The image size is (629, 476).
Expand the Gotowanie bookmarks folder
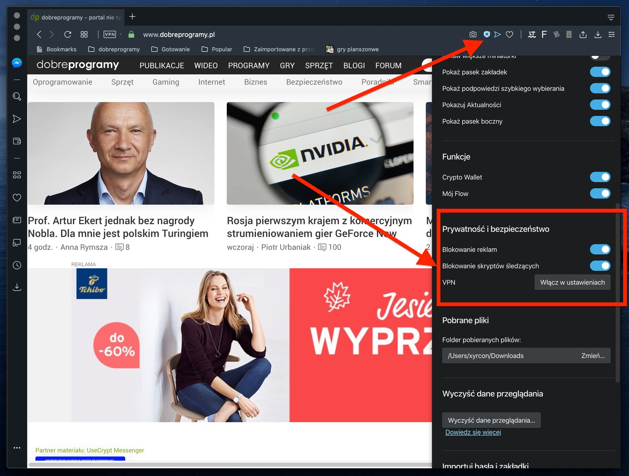(x=170, y=49)
